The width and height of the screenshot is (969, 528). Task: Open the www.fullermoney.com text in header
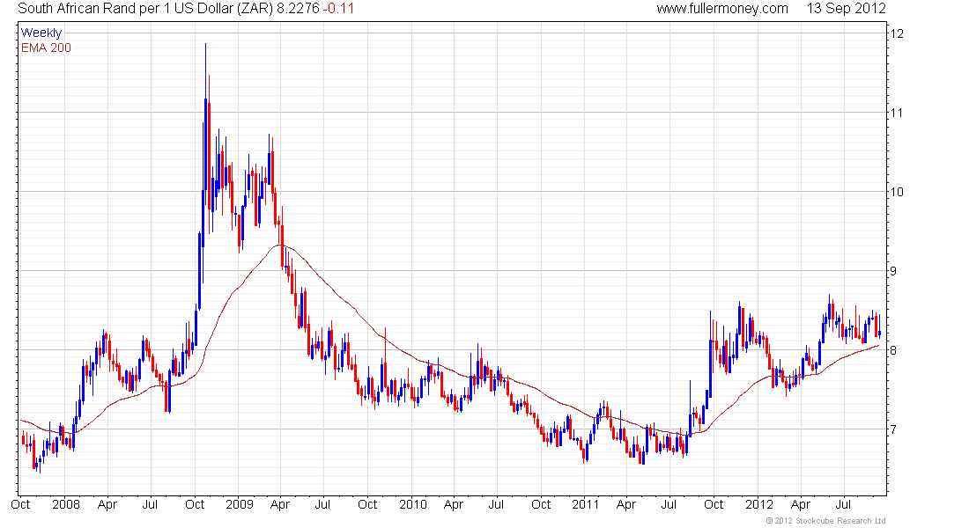(721, 9)
